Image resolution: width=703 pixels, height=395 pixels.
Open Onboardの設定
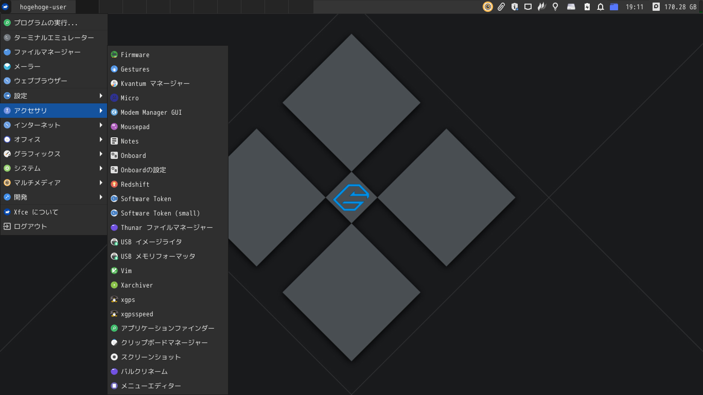168,170
